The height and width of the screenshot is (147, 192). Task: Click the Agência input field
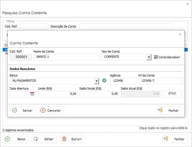coord(123,81)
